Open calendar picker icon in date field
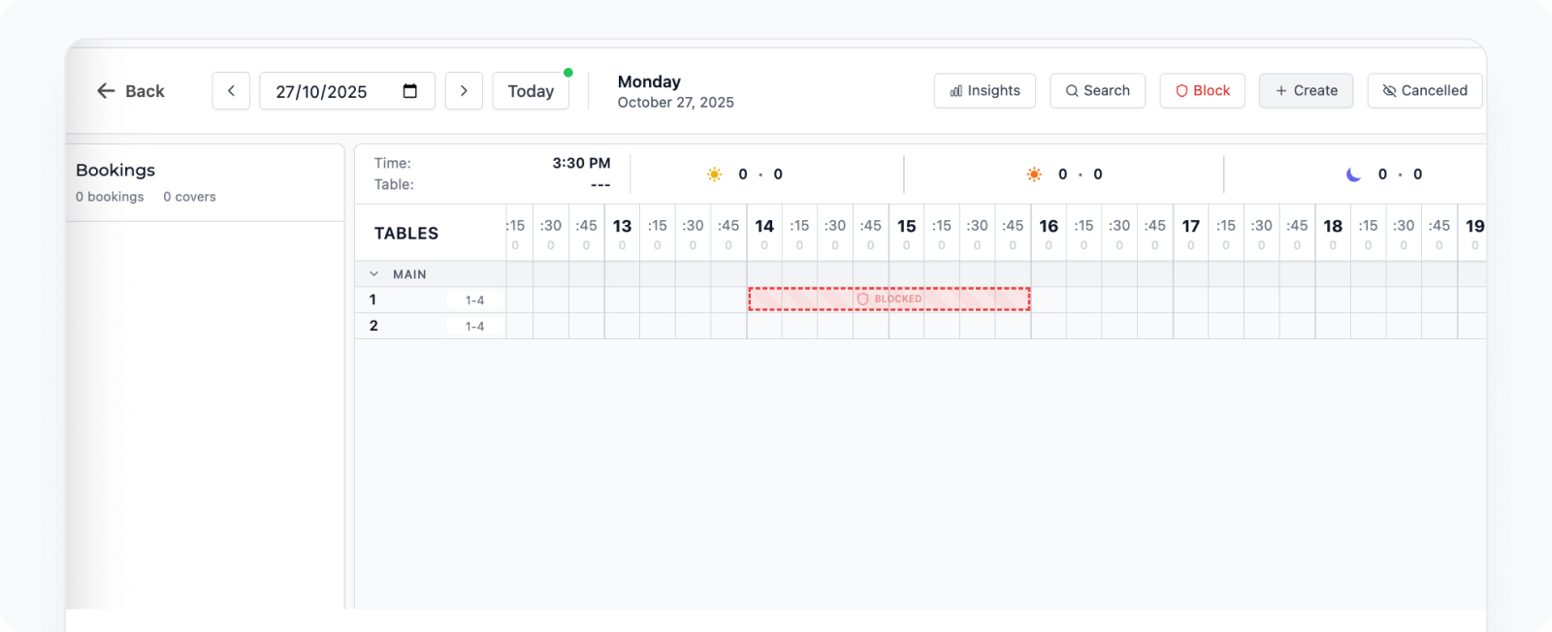 (x=410, y=91)
